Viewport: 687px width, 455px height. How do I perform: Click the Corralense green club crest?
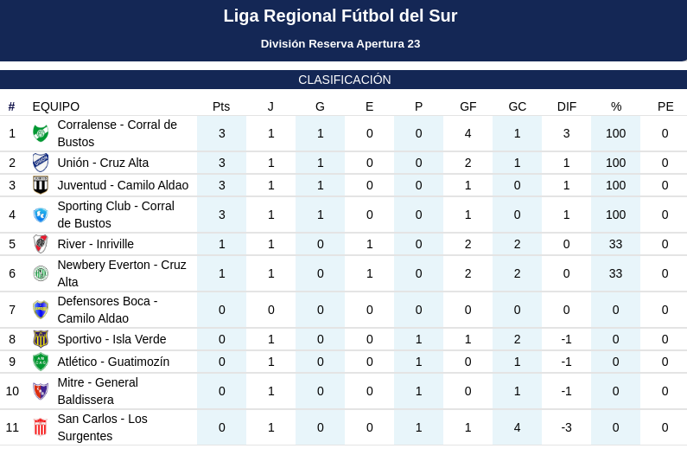click(41, 133)
